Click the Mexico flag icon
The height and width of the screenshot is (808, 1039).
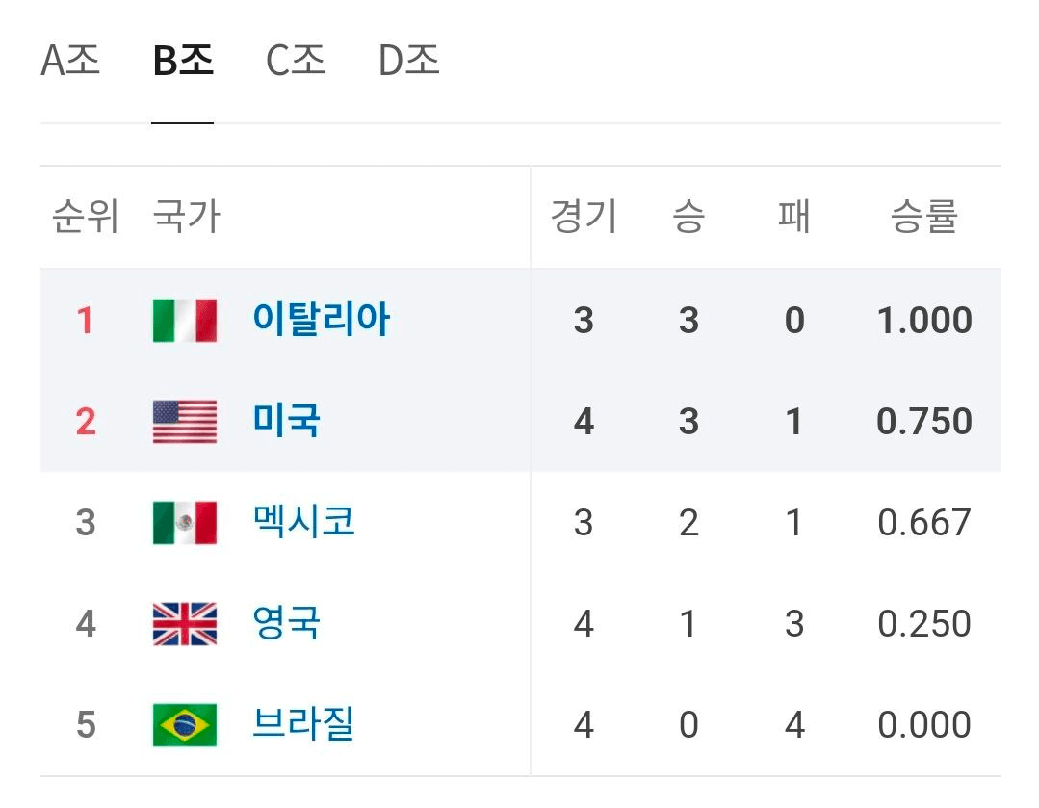coord(185,523)
